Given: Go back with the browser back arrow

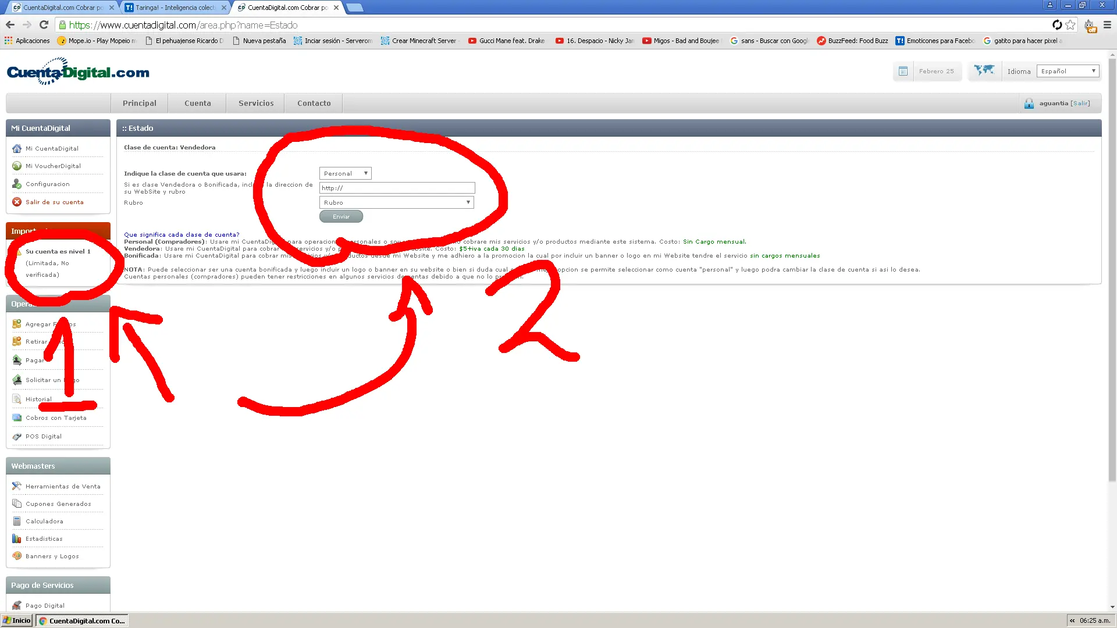Looking at the screenshot, I should (10, 25).
